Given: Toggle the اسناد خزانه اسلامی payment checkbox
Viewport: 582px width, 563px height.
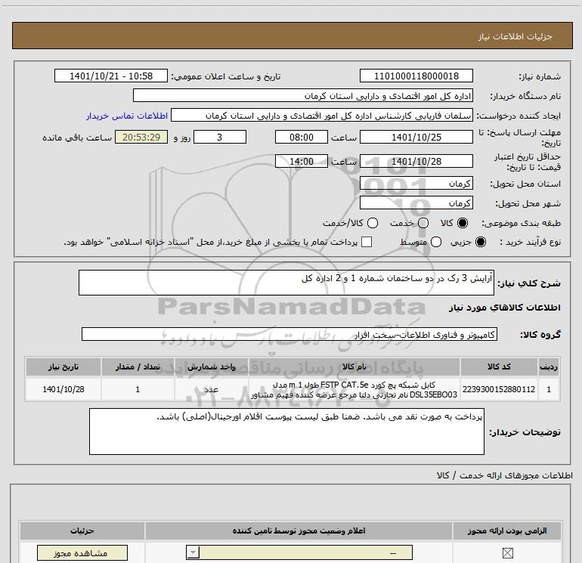Looking at the screenshot, I should pos(367,242).
